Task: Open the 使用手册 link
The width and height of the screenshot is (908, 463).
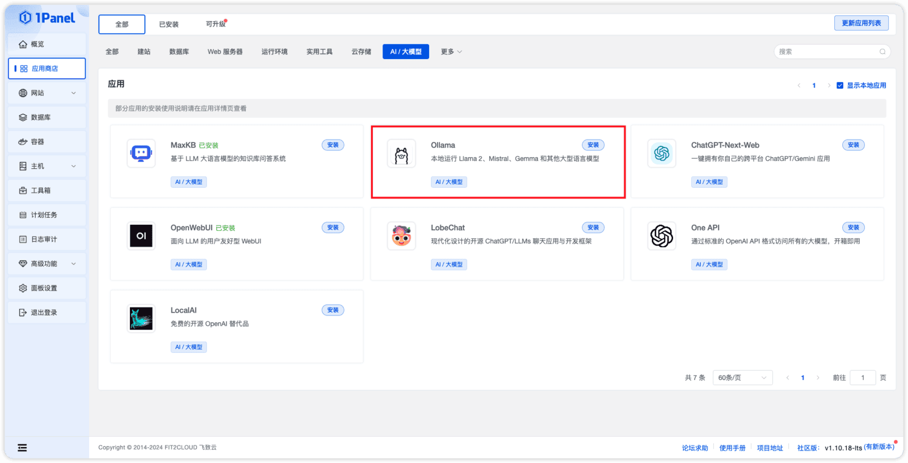Action: [x=733, y=448]
